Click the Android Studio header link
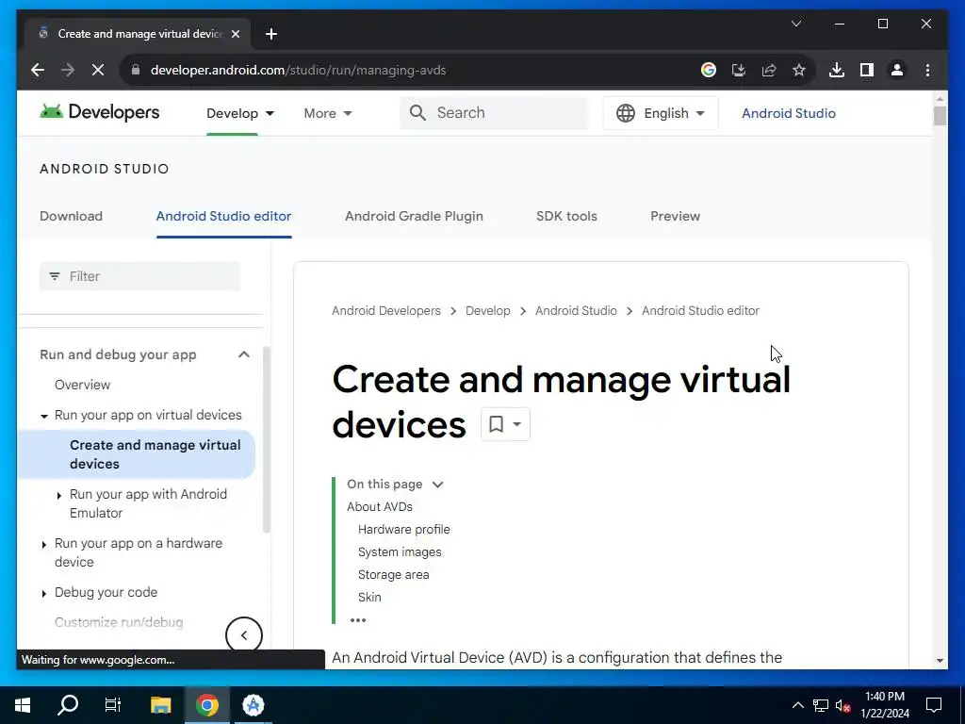965x724 pixels. pyautogui.click(x=789, y=113)
